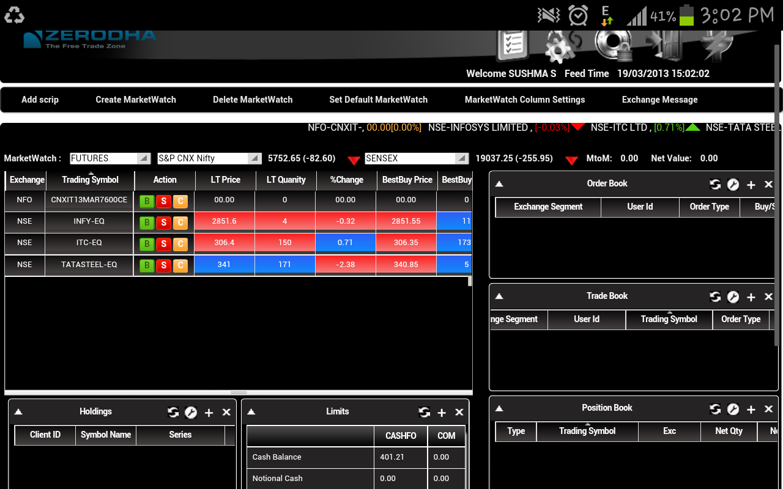Sort by the LT Price column header
Screen dimensions: 783x489
pos(225,180)
